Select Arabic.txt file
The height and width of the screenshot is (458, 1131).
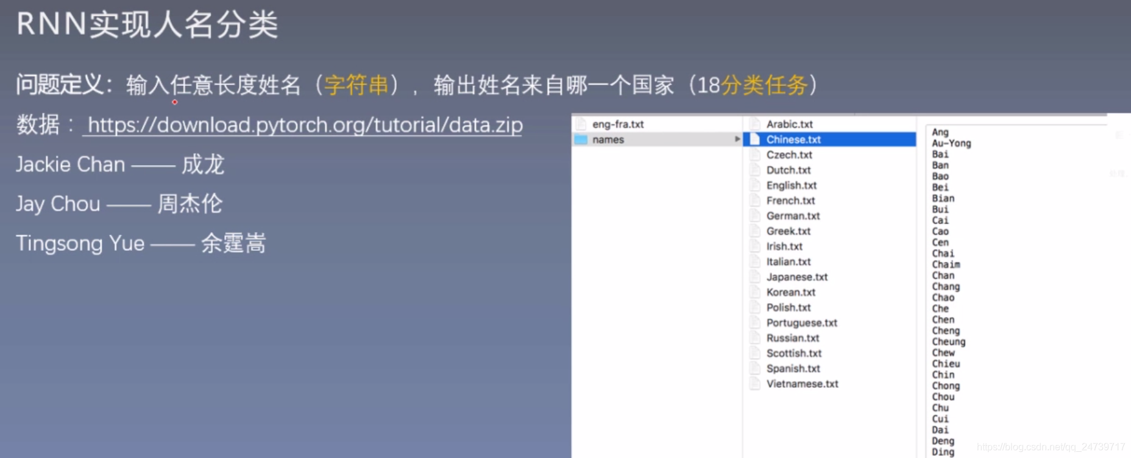[x=790, y=124]
